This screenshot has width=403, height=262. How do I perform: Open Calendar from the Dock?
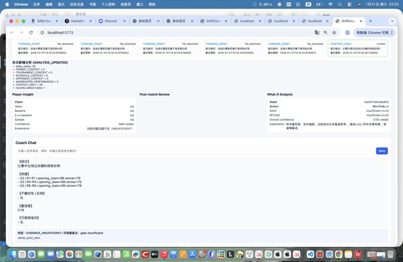coord(107,254)
